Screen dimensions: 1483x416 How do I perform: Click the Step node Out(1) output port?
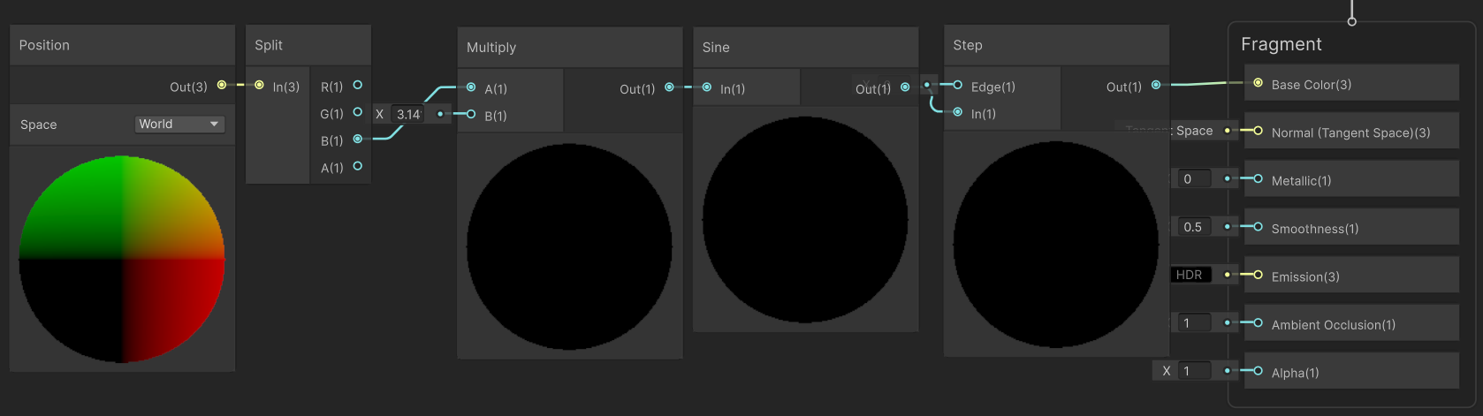coord(1156,85)
